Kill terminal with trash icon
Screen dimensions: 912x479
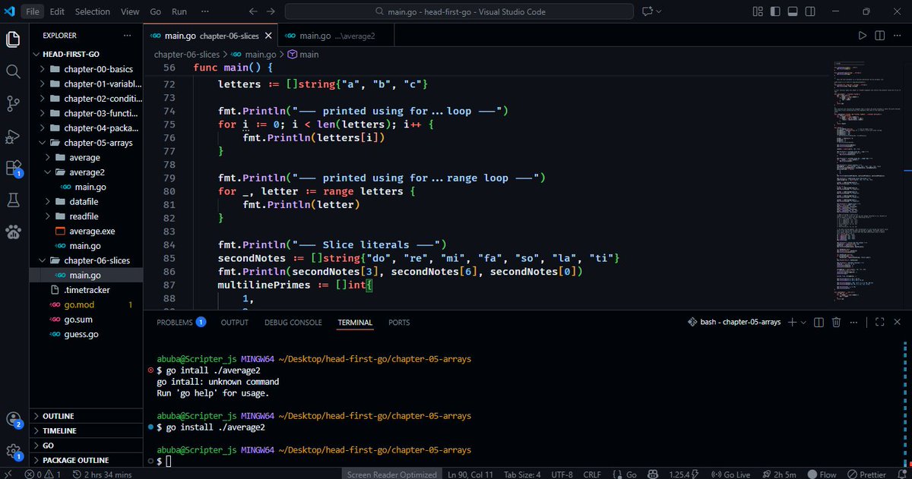coord(836,322)
